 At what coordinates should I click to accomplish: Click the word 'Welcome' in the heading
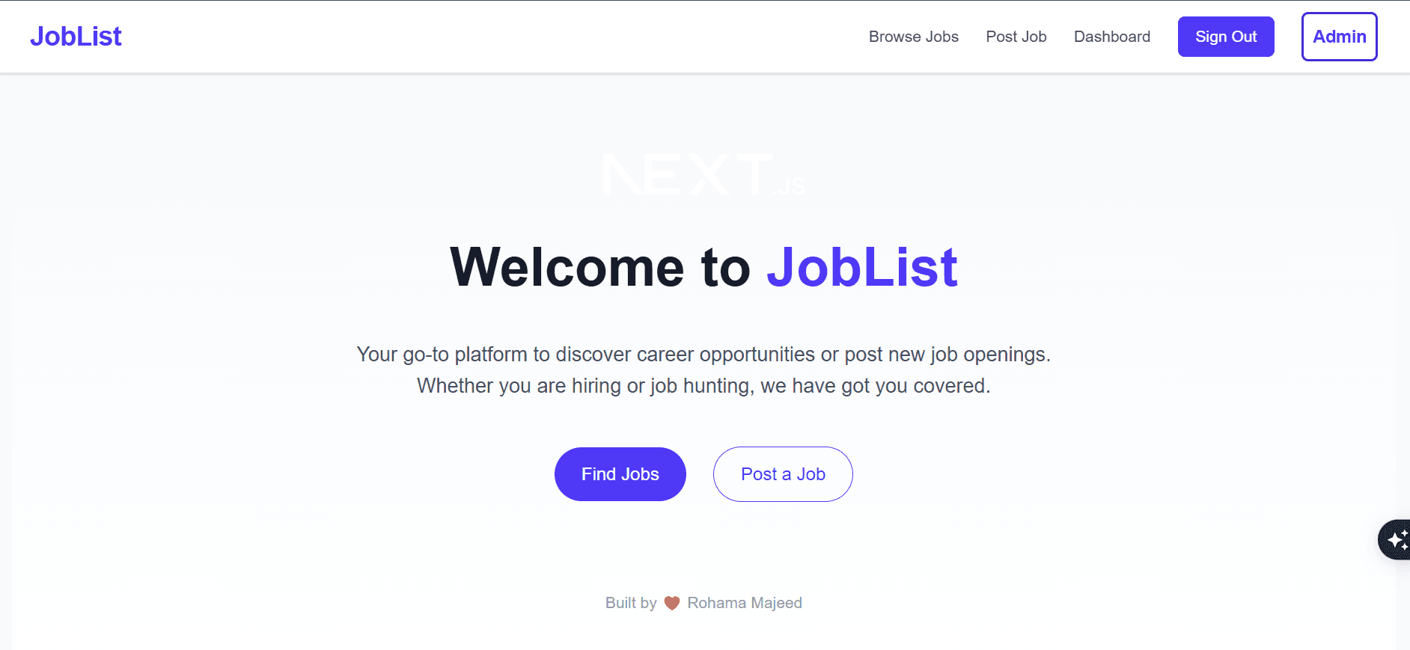pyautogui.click(x=567, y=267)
